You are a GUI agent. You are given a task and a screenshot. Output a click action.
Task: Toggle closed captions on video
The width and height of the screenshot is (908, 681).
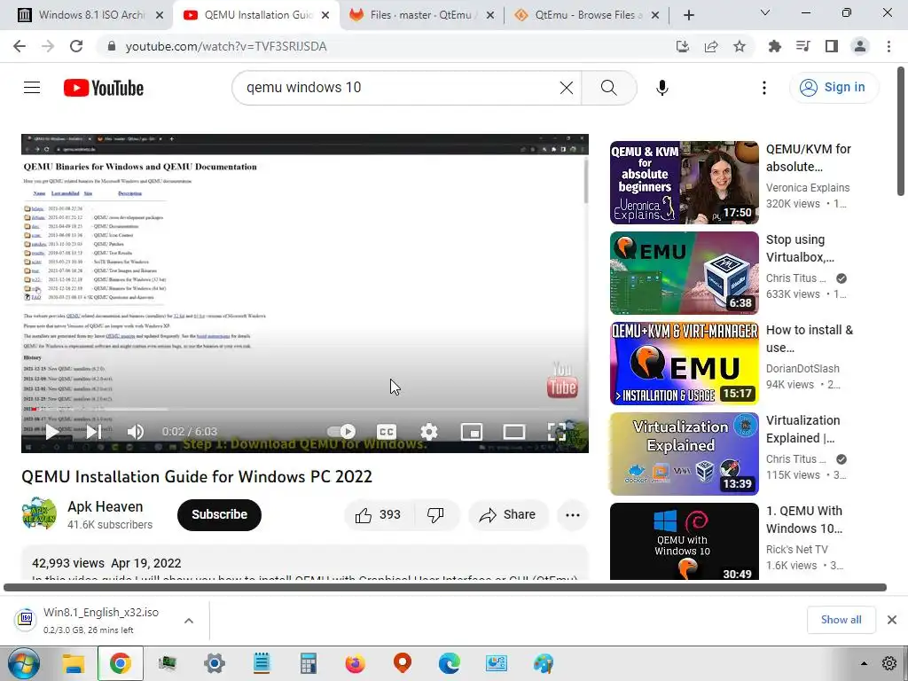387,432
